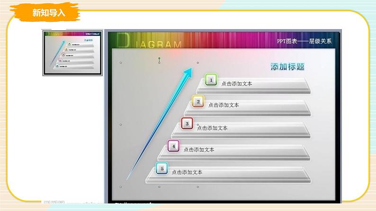The width and height of the screenshot is (376, 211).
Task: Click 点击添加文本 beside badge 1
Action: (237, 84)
